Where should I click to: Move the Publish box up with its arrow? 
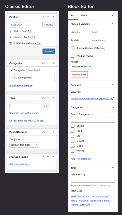coord(43,17)
